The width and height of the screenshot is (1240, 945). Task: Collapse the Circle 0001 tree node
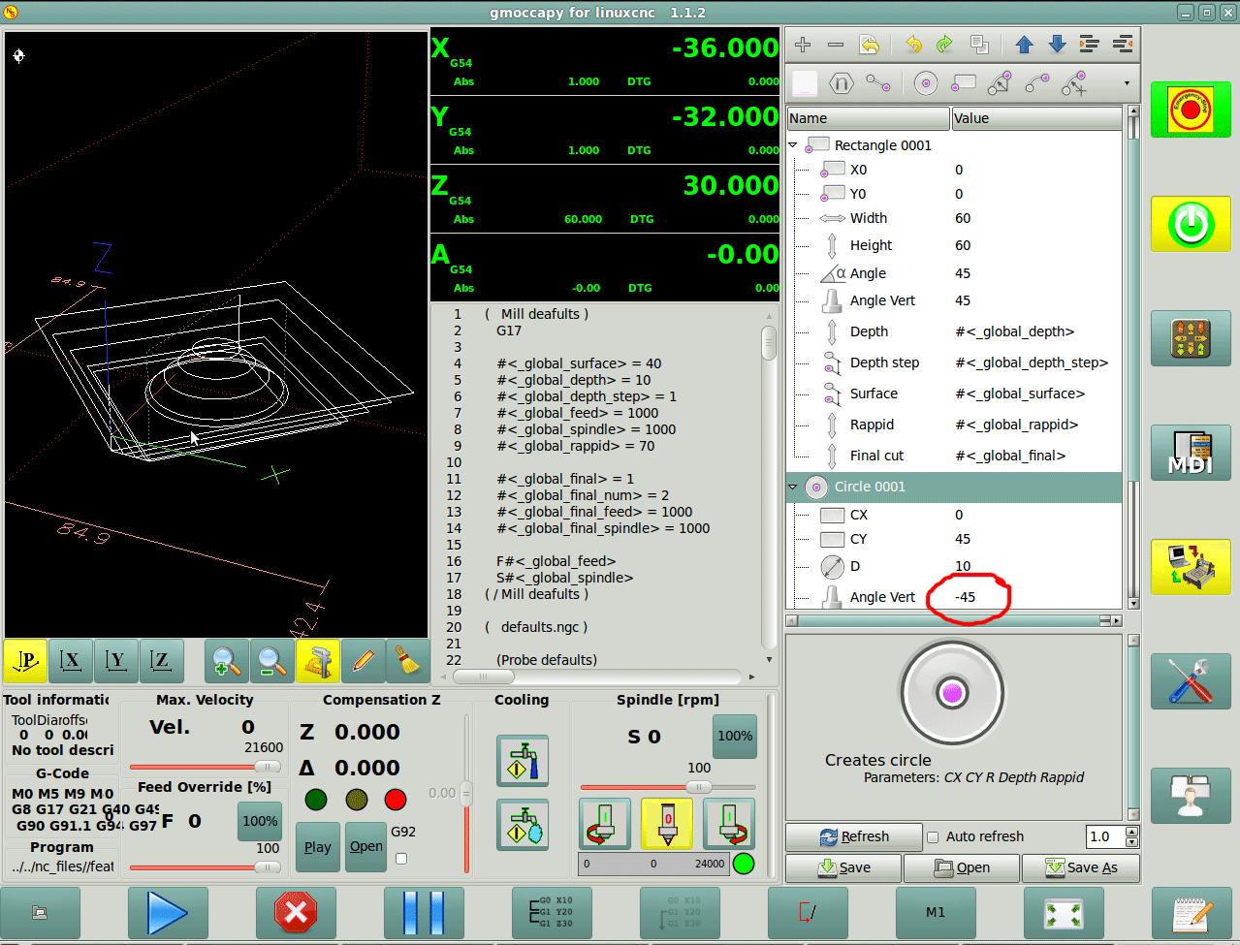coord(793,487)
